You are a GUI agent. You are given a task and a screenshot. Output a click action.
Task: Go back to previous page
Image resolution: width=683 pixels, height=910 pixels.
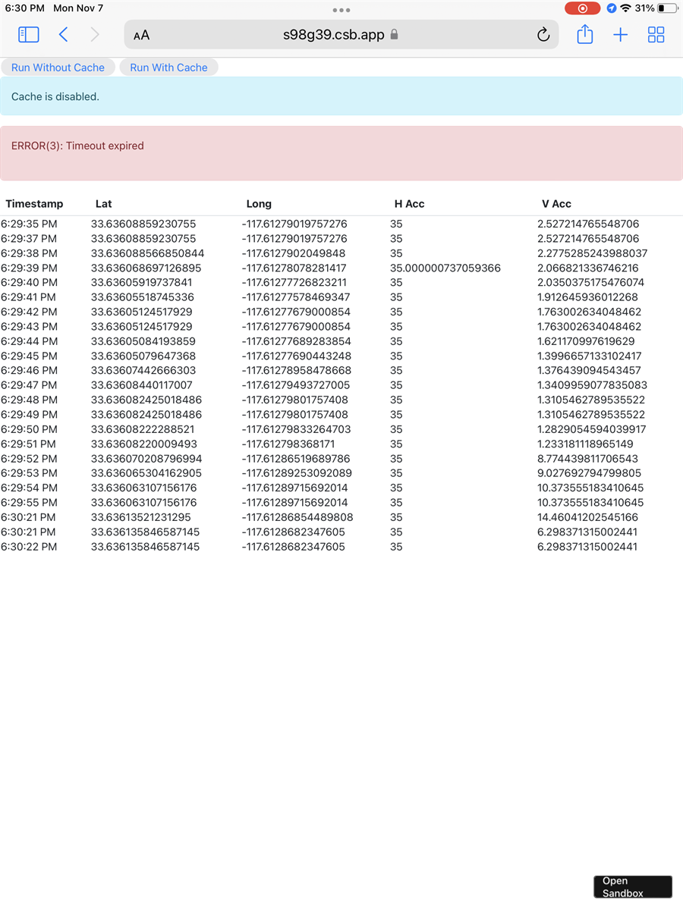pos(64,34)
